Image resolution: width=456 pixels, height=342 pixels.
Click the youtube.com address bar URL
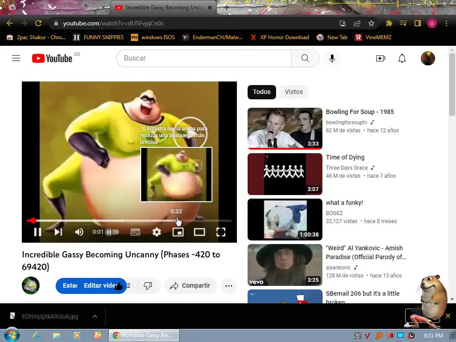114,23
